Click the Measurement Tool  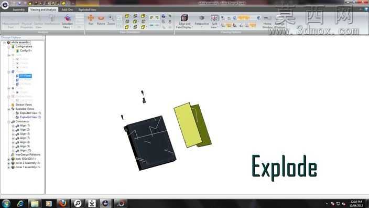click(x=10, y=22)
